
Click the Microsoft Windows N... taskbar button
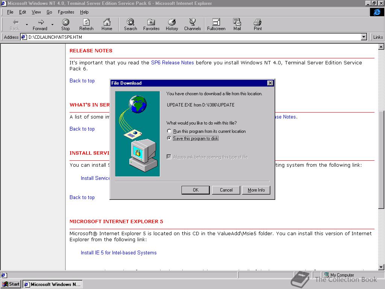click(53, 284)
